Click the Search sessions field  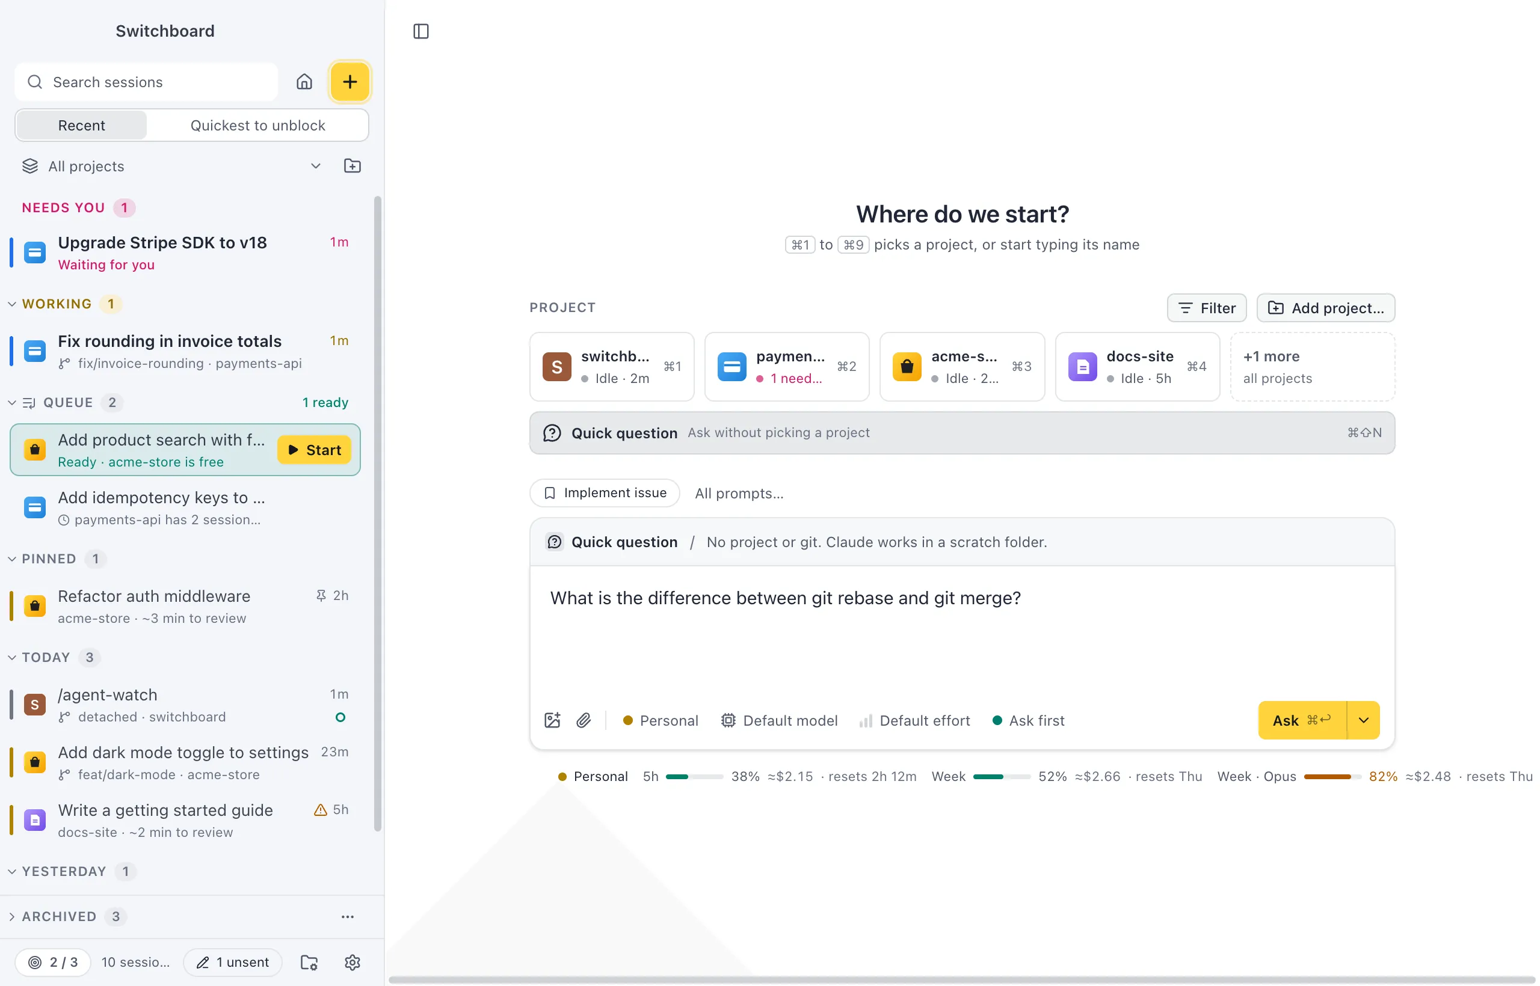pos(146,82)
